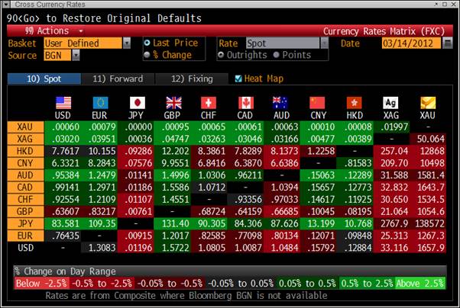460x308 pixels.
Task: Click the Canadian flag CAD column icon
Action: (x=245, y=102)
